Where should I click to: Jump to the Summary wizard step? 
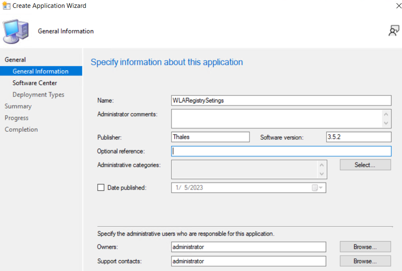point(18,106)
